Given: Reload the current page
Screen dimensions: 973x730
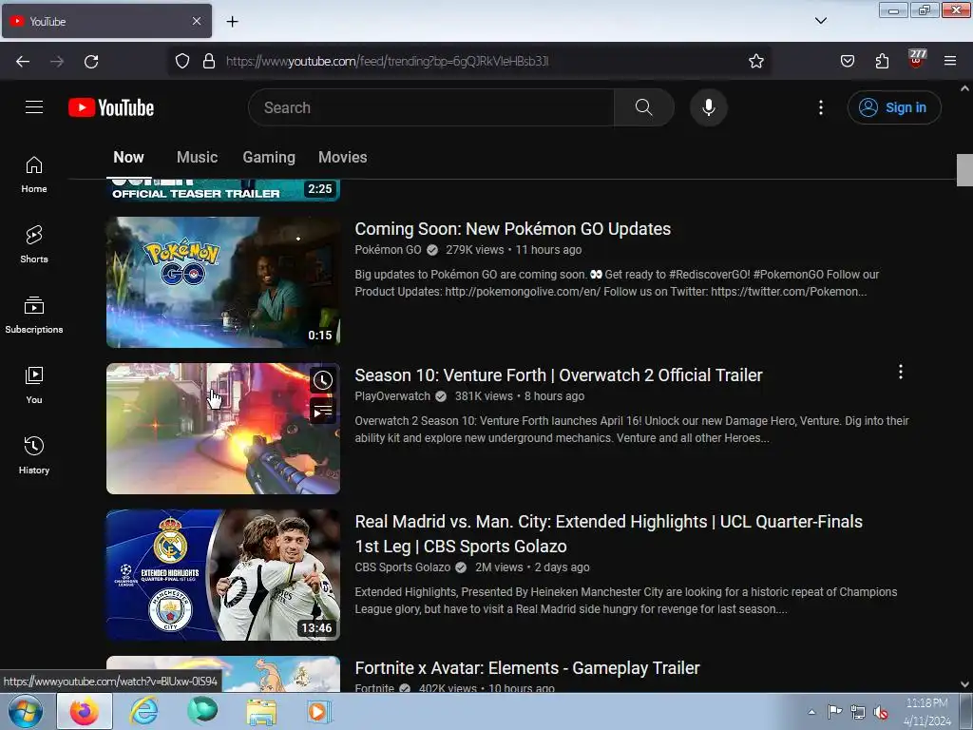Looking at the screenshot, I should tap(91, 62).
